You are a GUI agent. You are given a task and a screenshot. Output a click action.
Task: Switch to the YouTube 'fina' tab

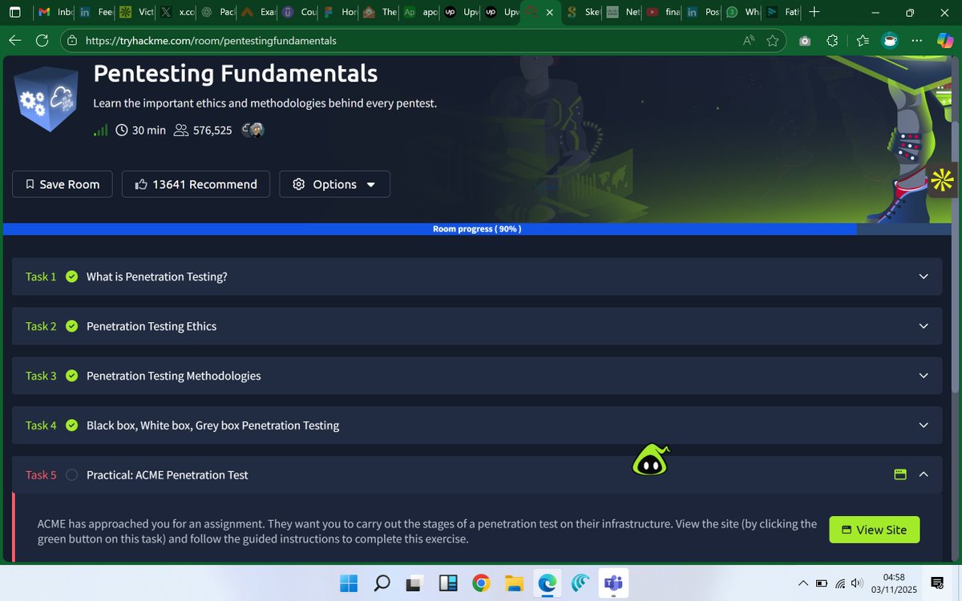(x=664, y=12)
